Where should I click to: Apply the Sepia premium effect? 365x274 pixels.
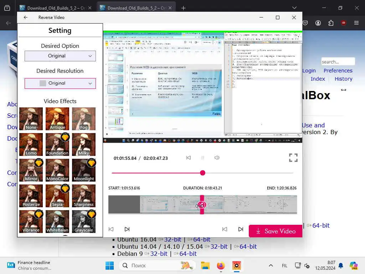click(57, 196)
